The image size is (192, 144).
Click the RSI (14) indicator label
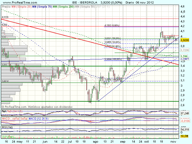(7, 128)
